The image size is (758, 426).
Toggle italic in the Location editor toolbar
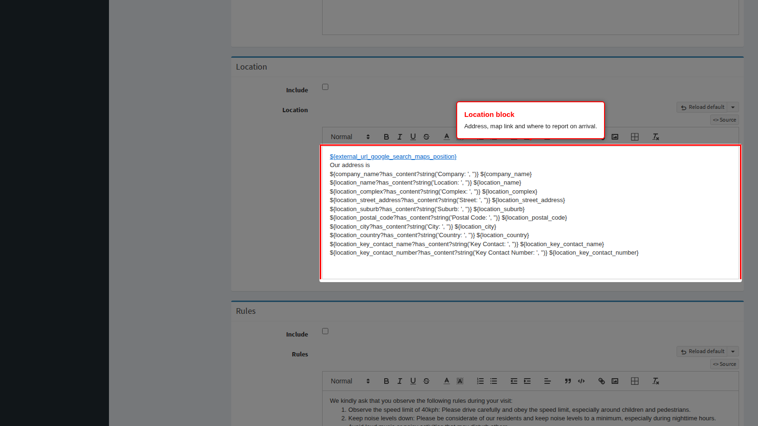coord(399,137)
